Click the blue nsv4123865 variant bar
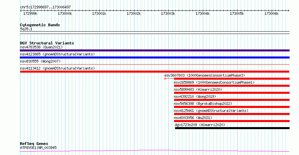299x155 pixels. point(155,57)
